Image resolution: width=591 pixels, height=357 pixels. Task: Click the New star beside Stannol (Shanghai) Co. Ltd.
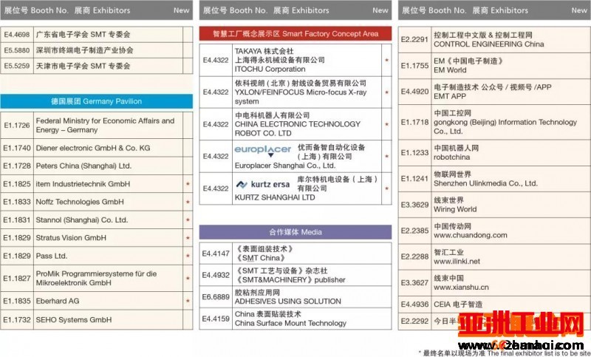point(188,220)
